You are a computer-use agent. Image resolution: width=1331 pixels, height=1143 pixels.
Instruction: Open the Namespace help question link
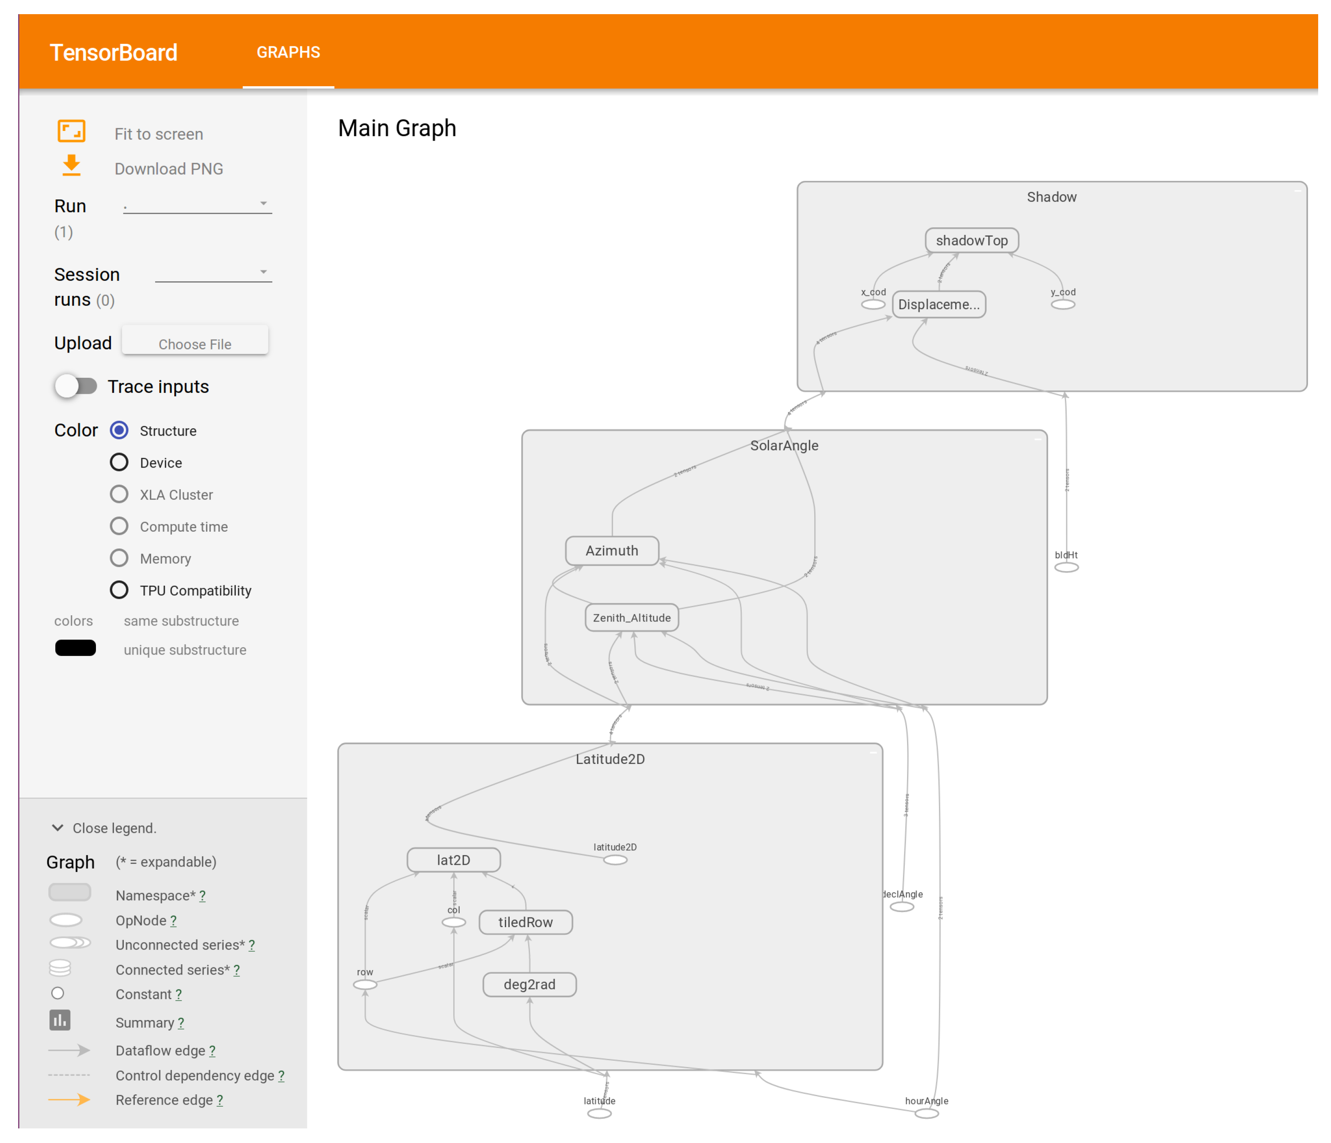202,895
